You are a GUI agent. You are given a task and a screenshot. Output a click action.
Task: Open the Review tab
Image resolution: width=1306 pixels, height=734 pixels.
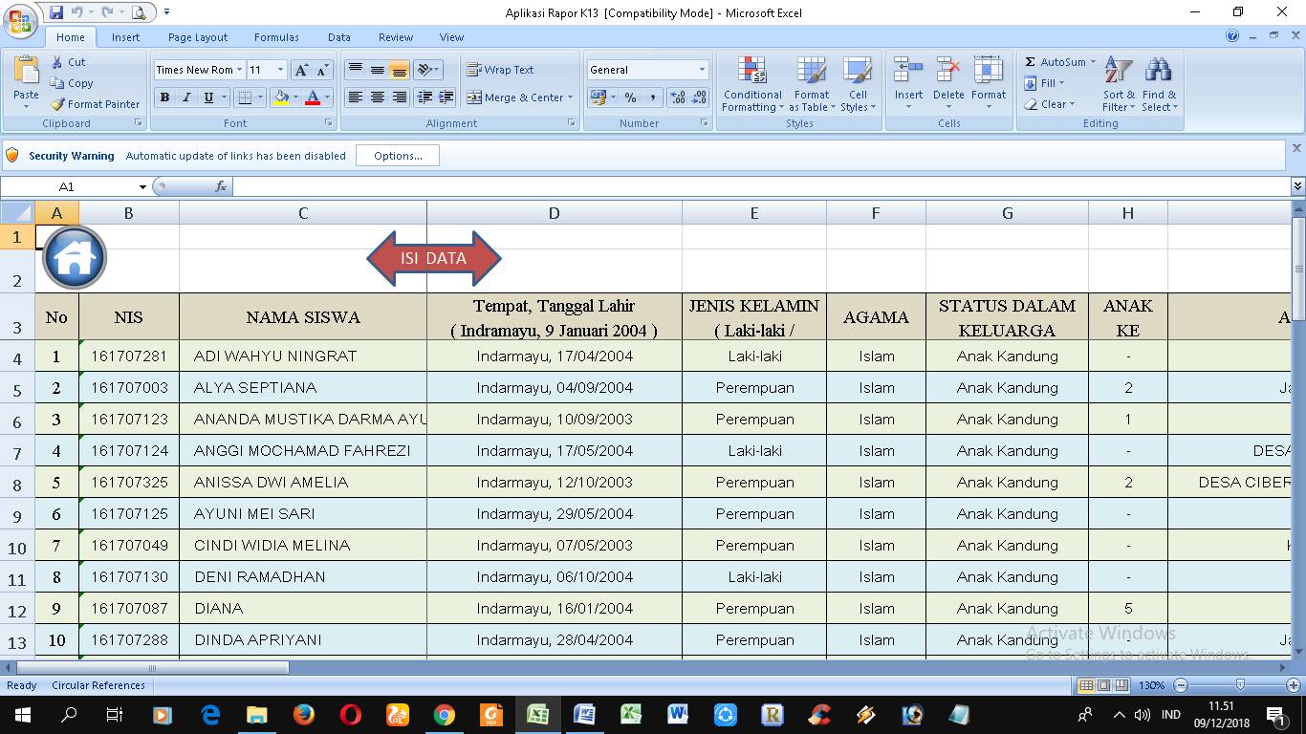tap(396, 37)
